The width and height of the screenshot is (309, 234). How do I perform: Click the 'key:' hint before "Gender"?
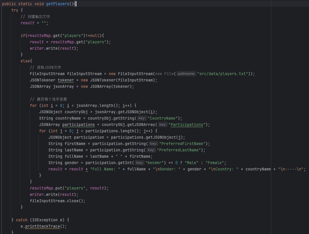click(x=139, y=163)
